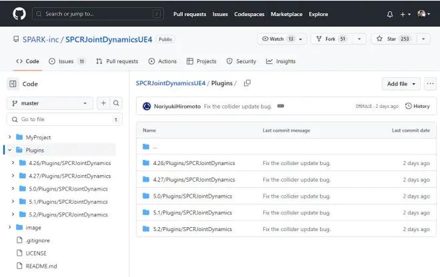Open the three-dot more options menu
440x277 pixels.
click(429, 84)
